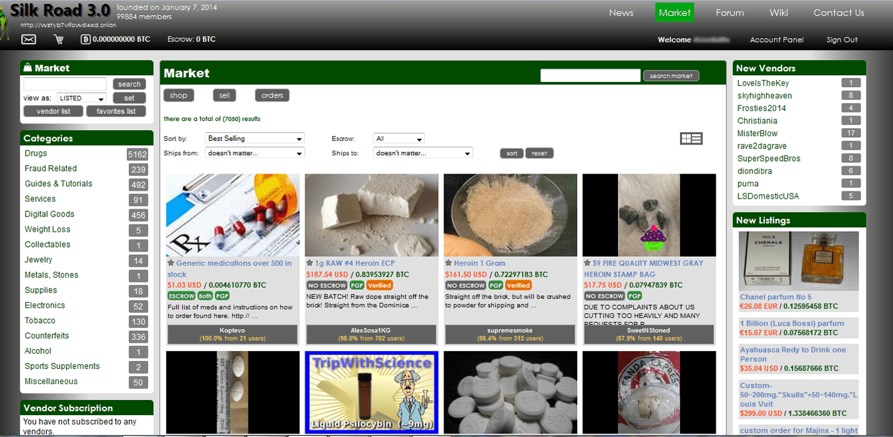Expand the Ships from dropdown
Viewport: 893px width, 437px height.
[254, 153]
